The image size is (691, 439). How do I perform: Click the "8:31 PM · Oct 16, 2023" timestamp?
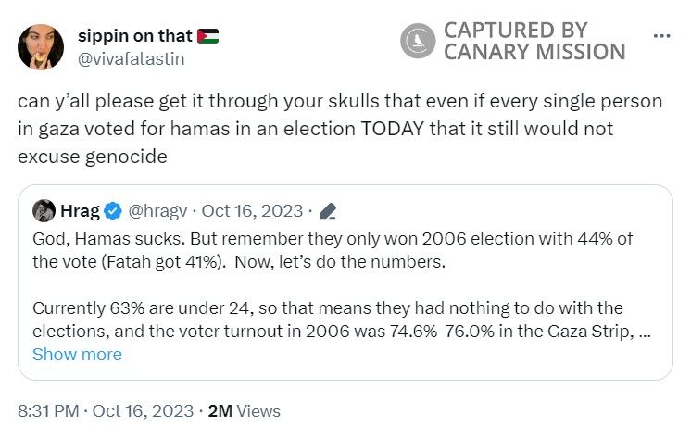106,410
